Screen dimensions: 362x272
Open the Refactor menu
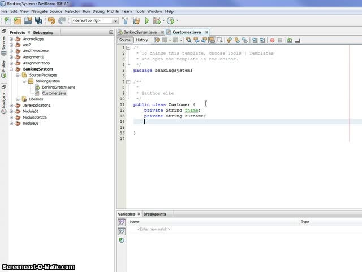click(72, 11)
